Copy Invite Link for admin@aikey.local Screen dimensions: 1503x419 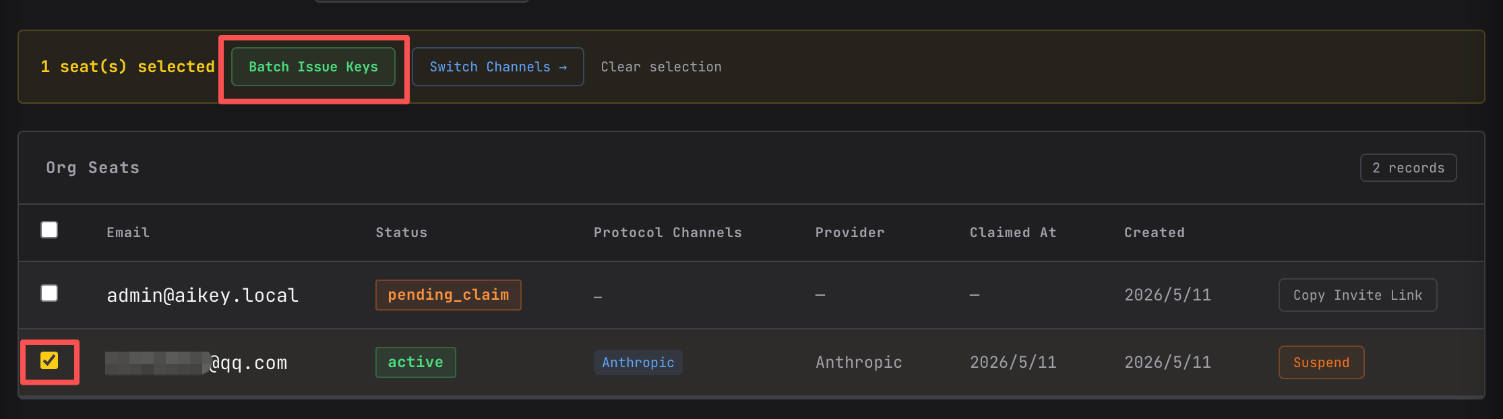[x=1358, y=295]
